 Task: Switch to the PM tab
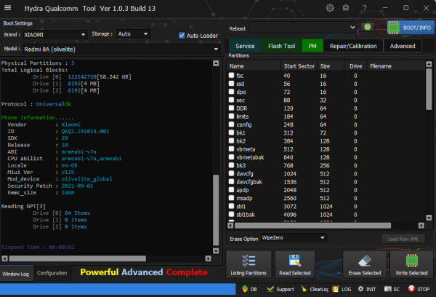pyautogui.click(x=312, y=46)
